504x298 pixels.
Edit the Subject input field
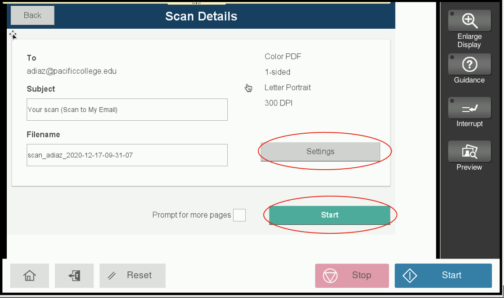coord(127,110)
